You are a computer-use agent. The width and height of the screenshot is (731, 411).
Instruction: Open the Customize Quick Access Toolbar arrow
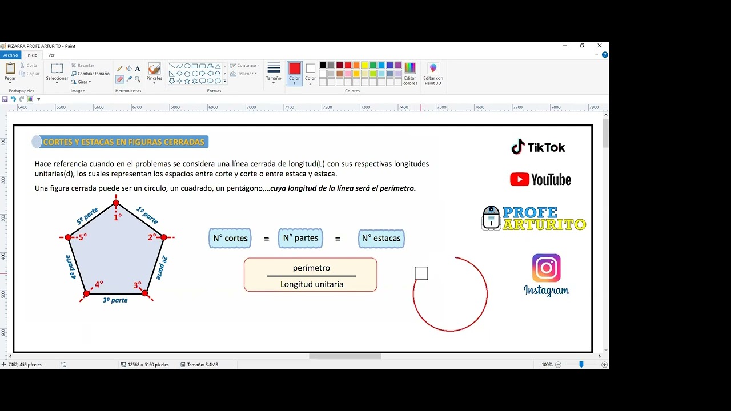click(x=38, y=99)
